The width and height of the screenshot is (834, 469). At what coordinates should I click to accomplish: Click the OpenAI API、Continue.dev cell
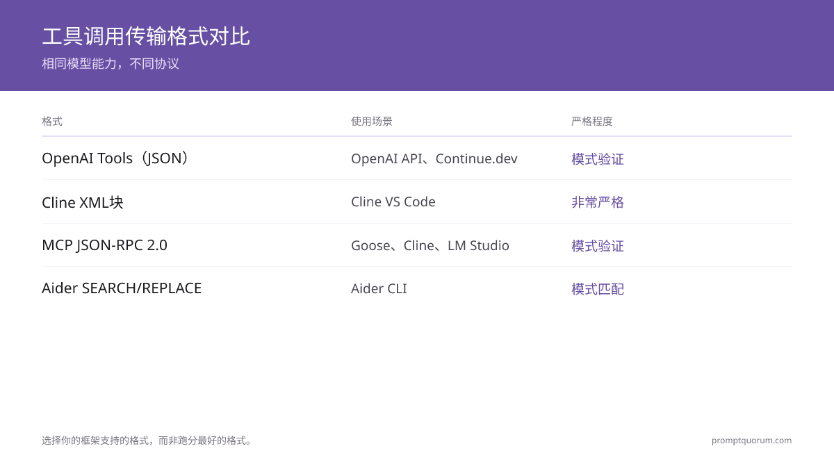[x=434, y=158]
